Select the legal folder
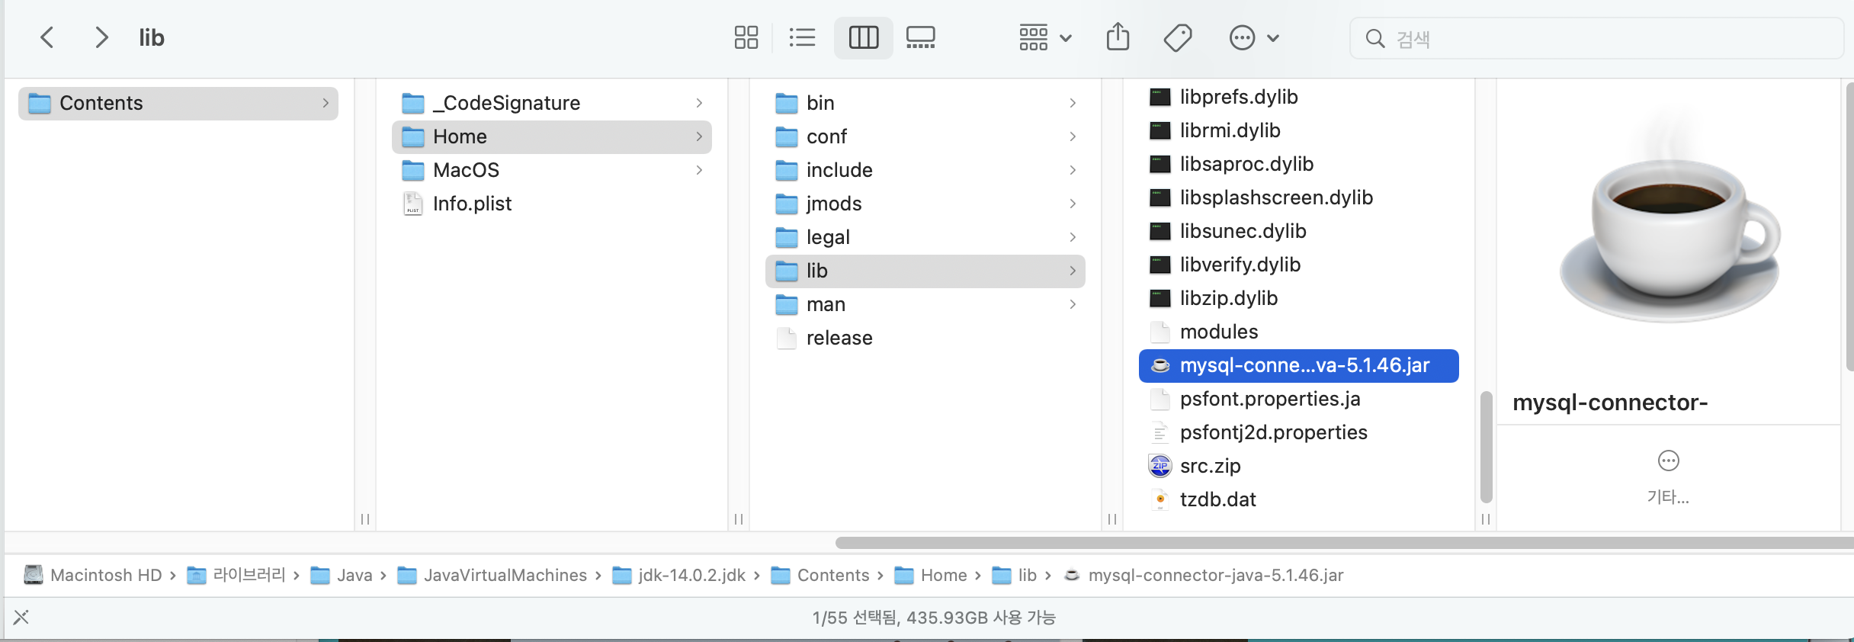Screen dimensions: 1854x642 (x=925, y=237)
